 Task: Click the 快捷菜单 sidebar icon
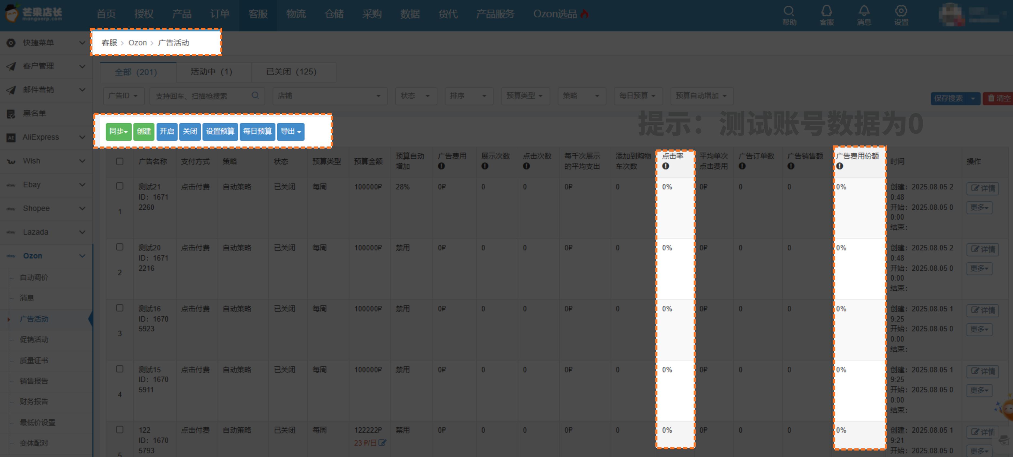tap(11, 42)
